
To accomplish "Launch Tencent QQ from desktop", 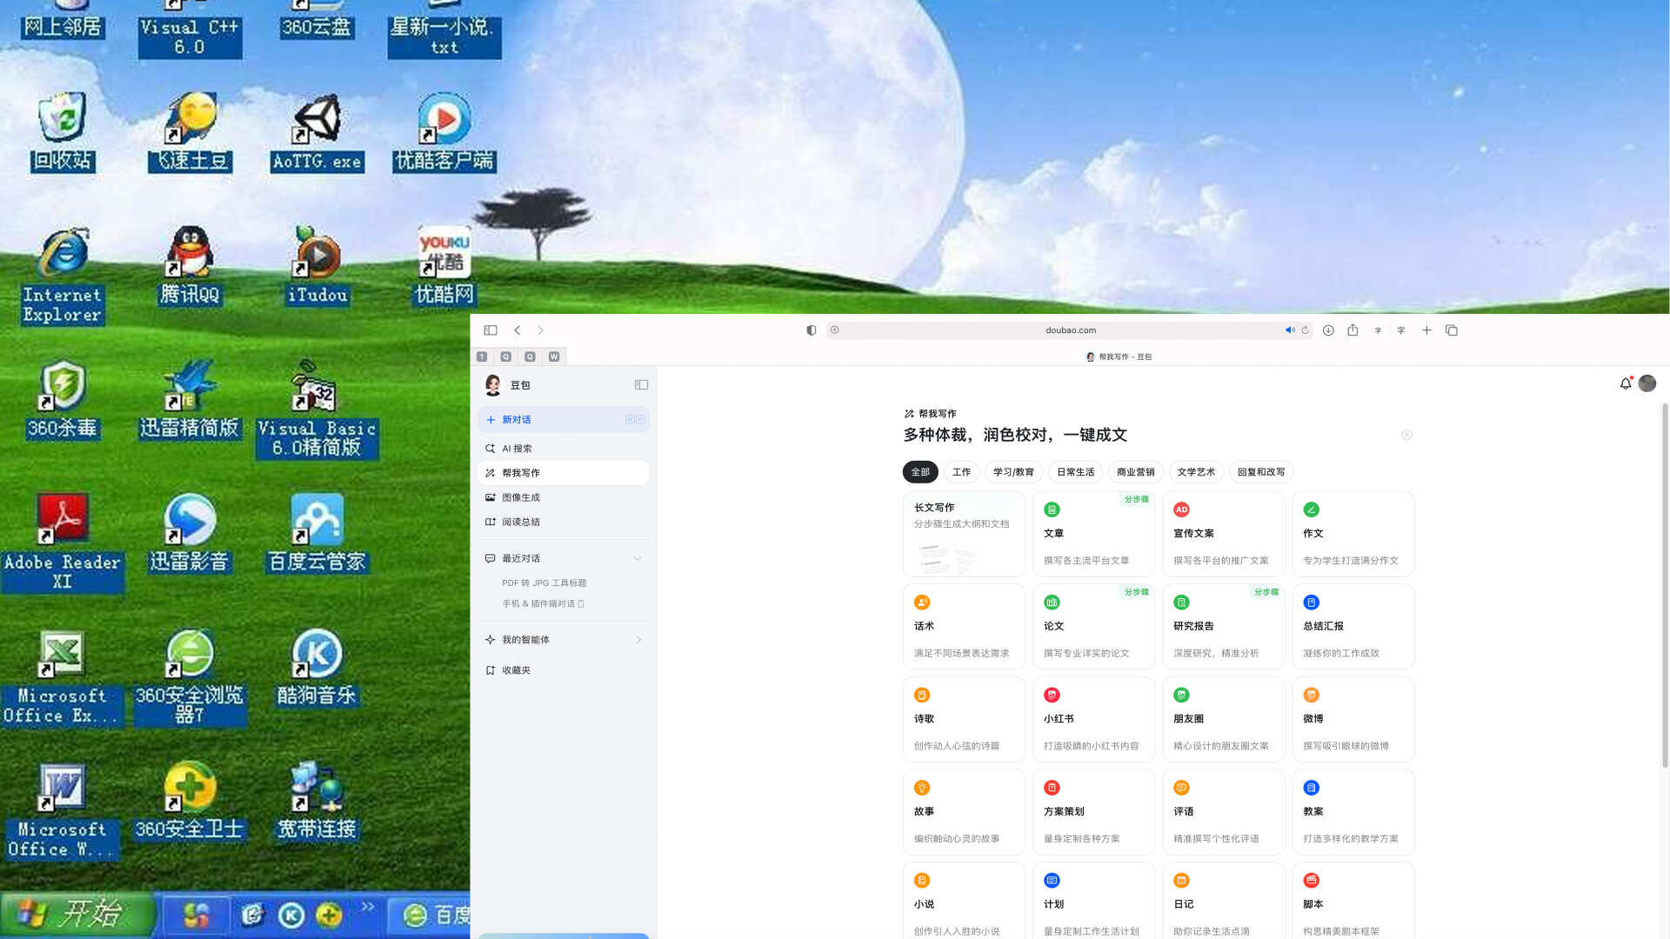I will (190, 266).
